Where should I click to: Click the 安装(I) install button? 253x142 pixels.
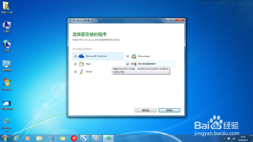170,110
